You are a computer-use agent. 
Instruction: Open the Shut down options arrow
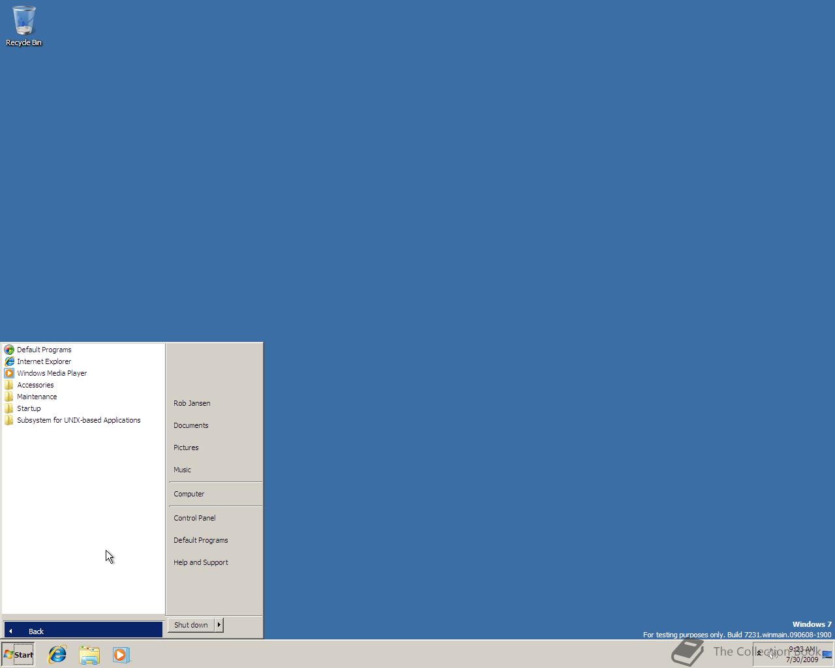(219, 624)
